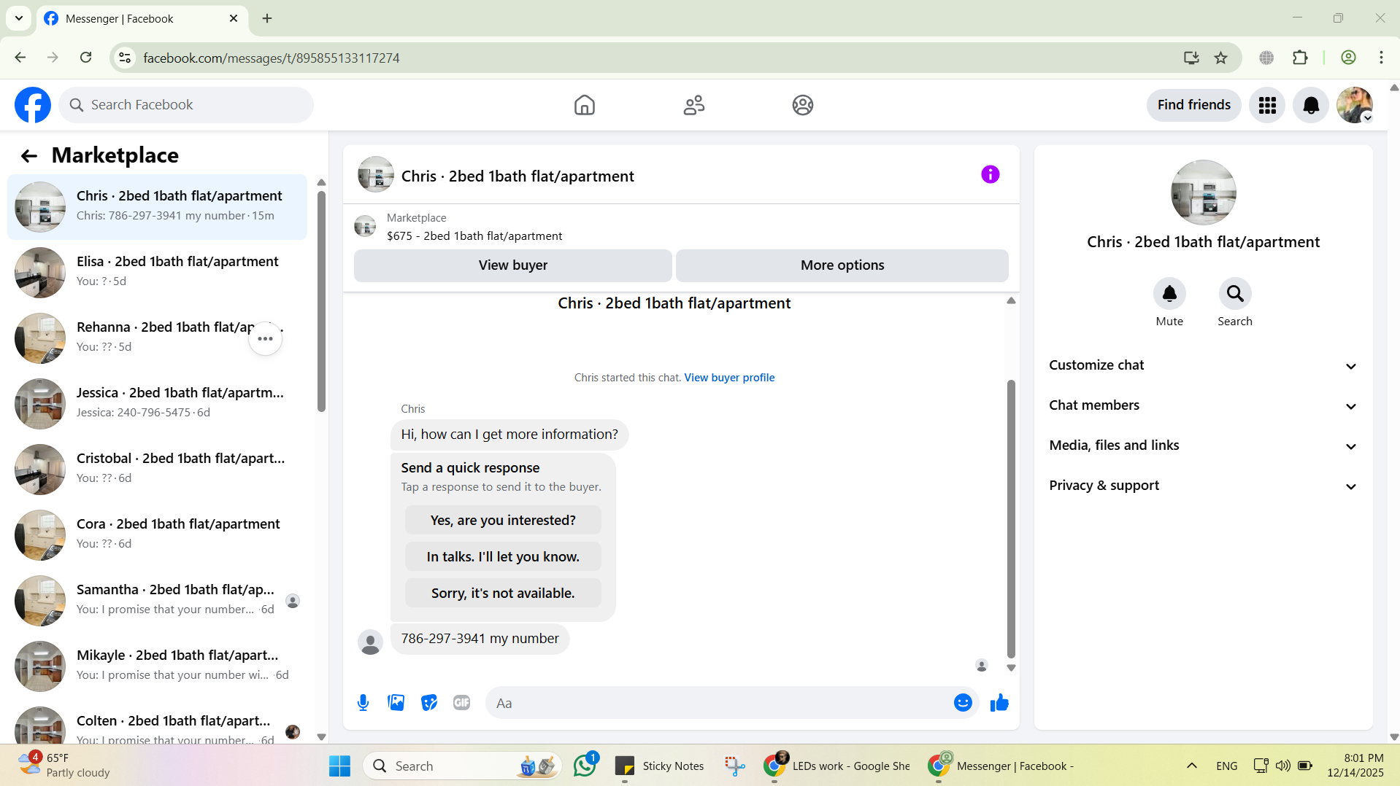Show hidden system tray icons chevron
The width and height of the screenshot is (1400, 786).
[x=1191, y=766]
